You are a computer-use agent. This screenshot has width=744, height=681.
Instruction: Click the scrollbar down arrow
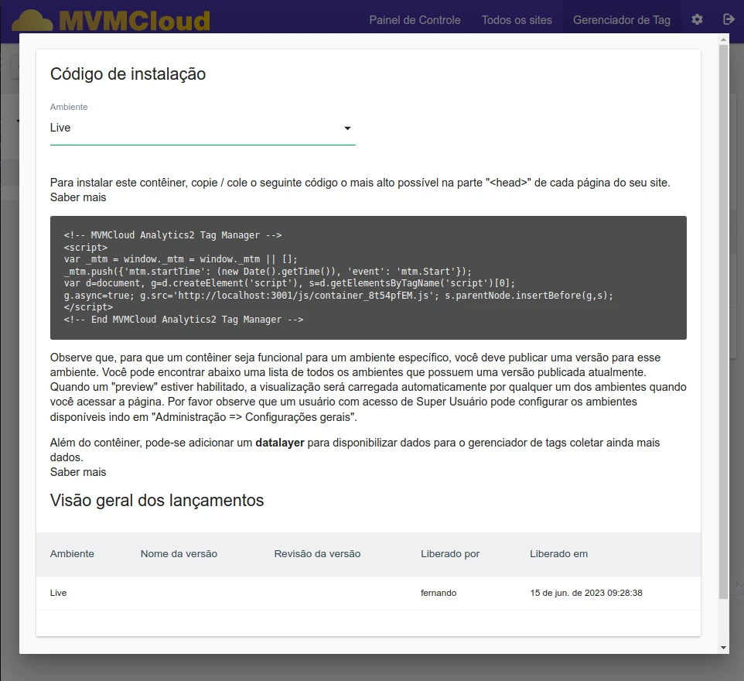(x=723, y=647)
